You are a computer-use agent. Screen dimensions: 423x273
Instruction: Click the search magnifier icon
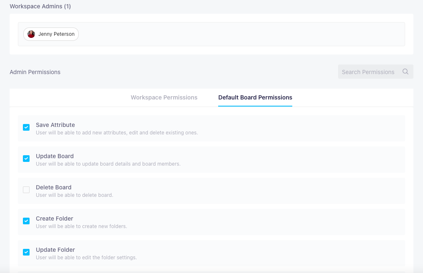pyautogui.click(x=405, y=72)
